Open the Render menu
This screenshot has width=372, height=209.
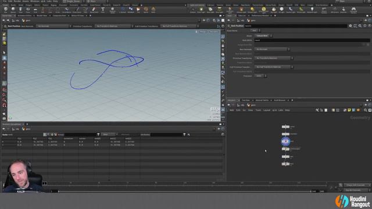click(x=17, y=1)
